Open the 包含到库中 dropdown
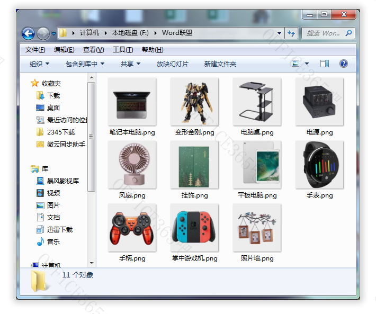The image size is (376, 314). [85, 64]
